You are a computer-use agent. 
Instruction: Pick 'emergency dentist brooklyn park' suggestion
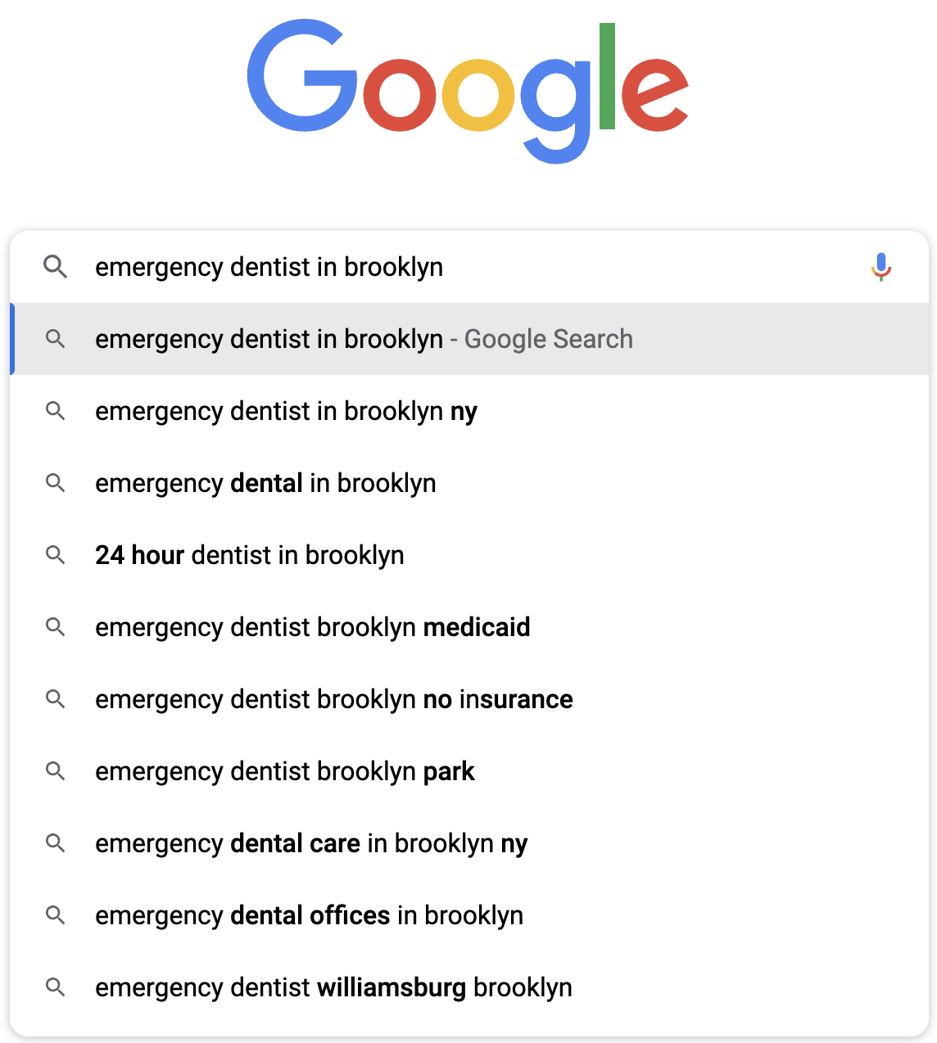pyautogui.click(x=469, y=771)
